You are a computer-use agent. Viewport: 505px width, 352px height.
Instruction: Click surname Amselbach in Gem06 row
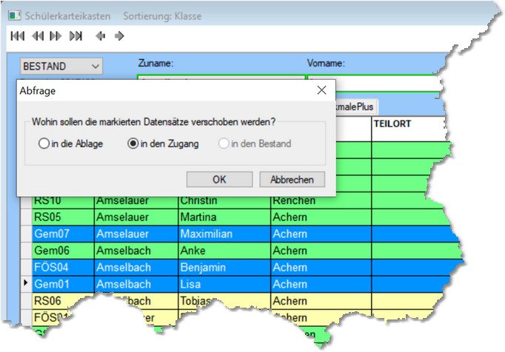(136, 251)
